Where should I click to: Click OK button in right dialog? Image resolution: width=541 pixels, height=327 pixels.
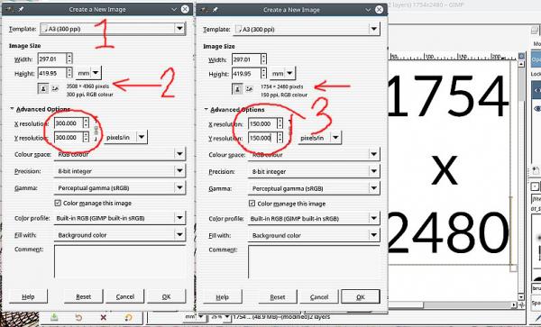point(360,297)
